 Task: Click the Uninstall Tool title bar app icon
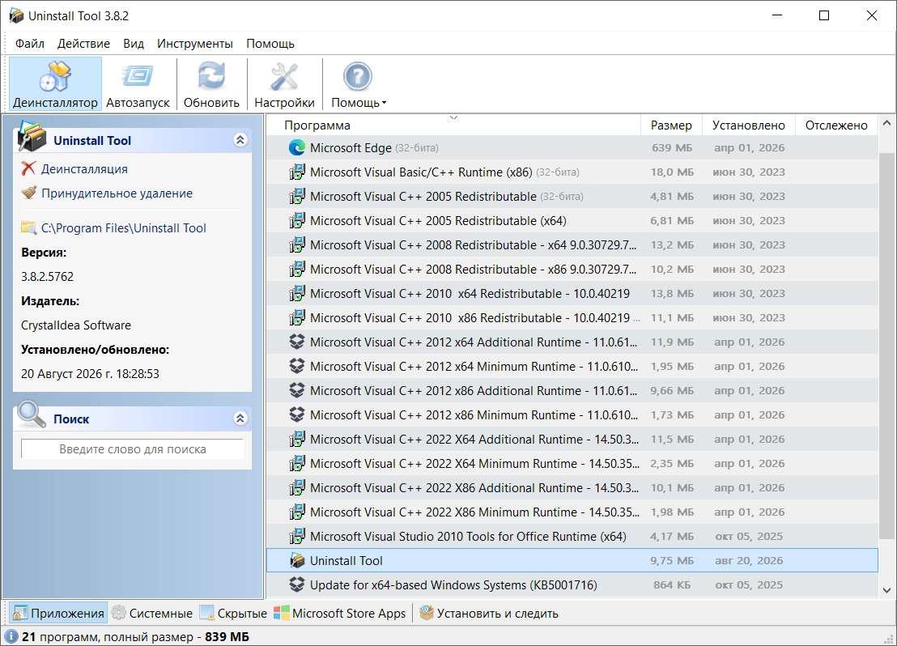16,15
